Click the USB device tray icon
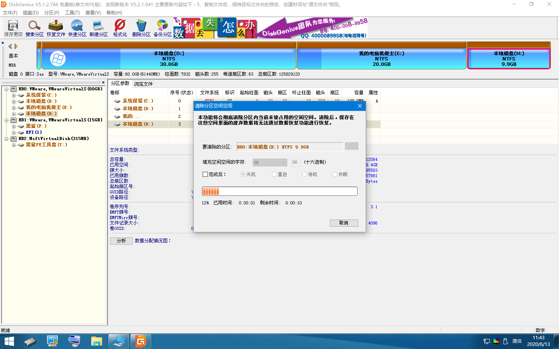This screenshot has width=559, height=349. [x=505, y=341]
